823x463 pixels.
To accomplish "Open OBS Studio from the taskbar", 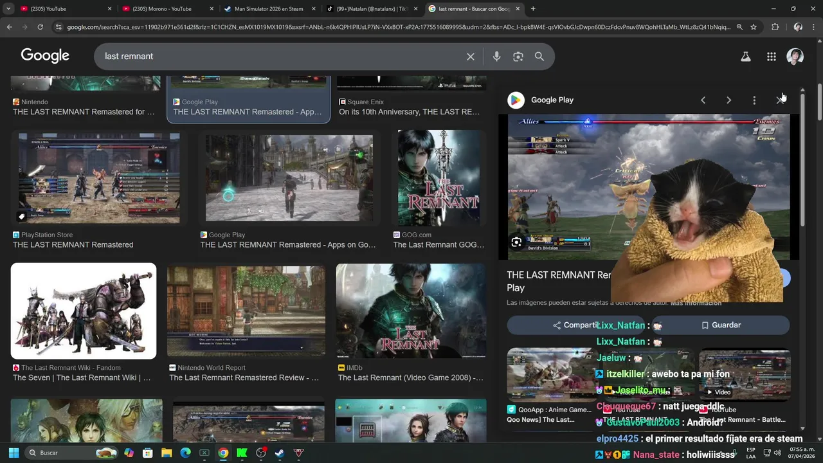I will 261,453.
